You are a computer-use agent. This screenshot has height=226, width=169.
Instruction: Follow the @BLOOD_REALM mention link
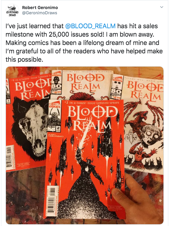coord(90,26)
